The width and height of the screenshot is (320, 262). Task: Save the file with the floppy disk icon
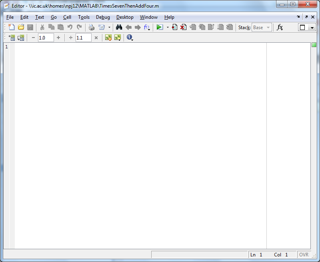(x=30, y=27)
